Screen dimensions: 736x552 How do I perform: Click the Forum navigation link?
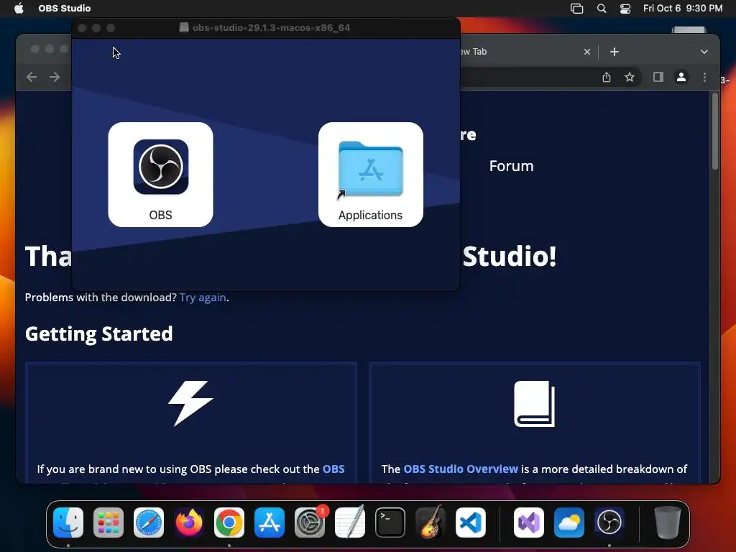pyautogui.click(x=511, y=166)
